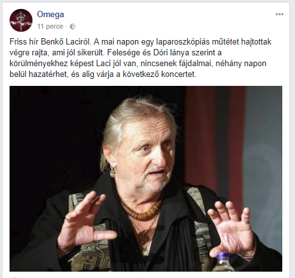The height and width of the screenshot is (278, 295).
Task: Open the post options ellipsis menu
Action: tap(279, 15)
